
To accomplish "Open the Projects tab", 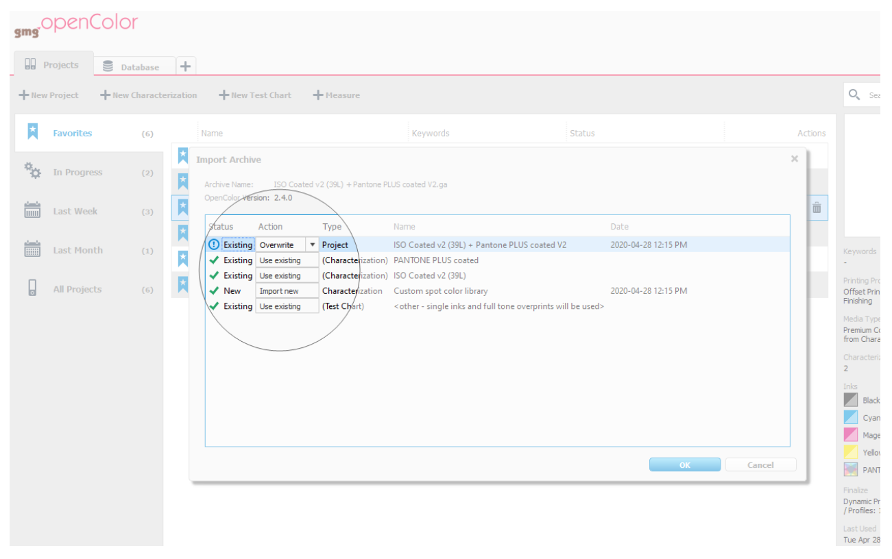I will coord(53,64).
